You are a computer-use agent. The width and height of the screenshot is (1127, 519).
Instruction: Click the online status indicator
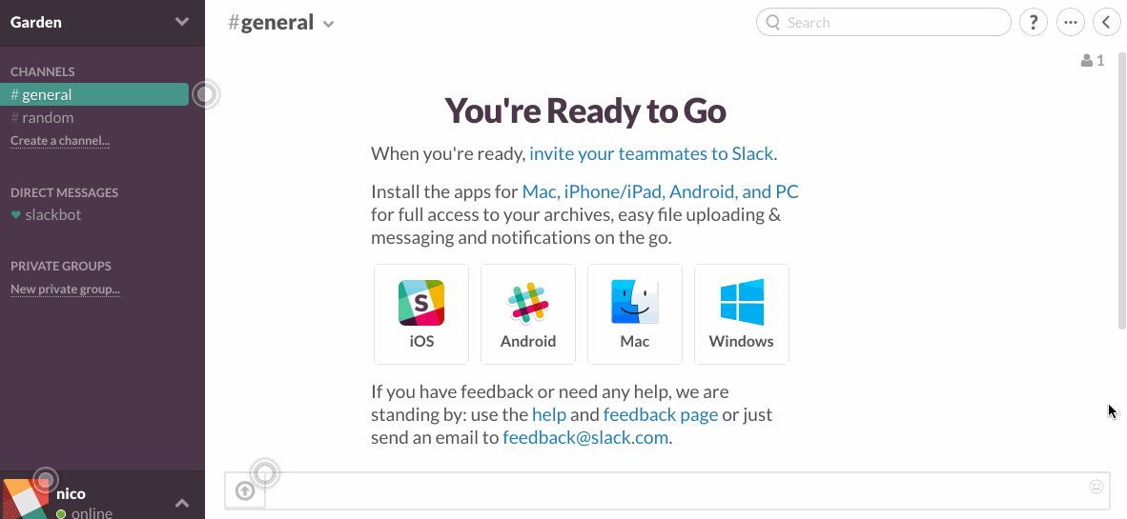tap(61, 513)
